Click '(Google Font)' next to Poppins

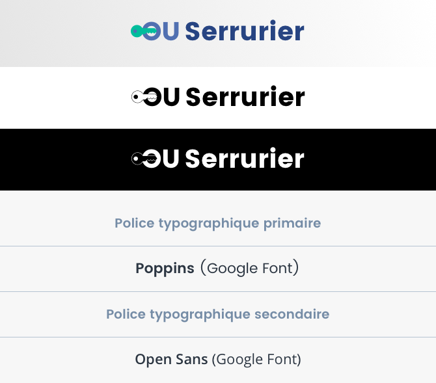[x=249, y=268]
